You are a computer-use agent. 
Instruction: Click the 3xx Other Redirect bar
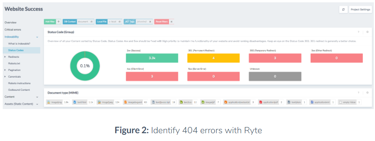pos(337,58)
